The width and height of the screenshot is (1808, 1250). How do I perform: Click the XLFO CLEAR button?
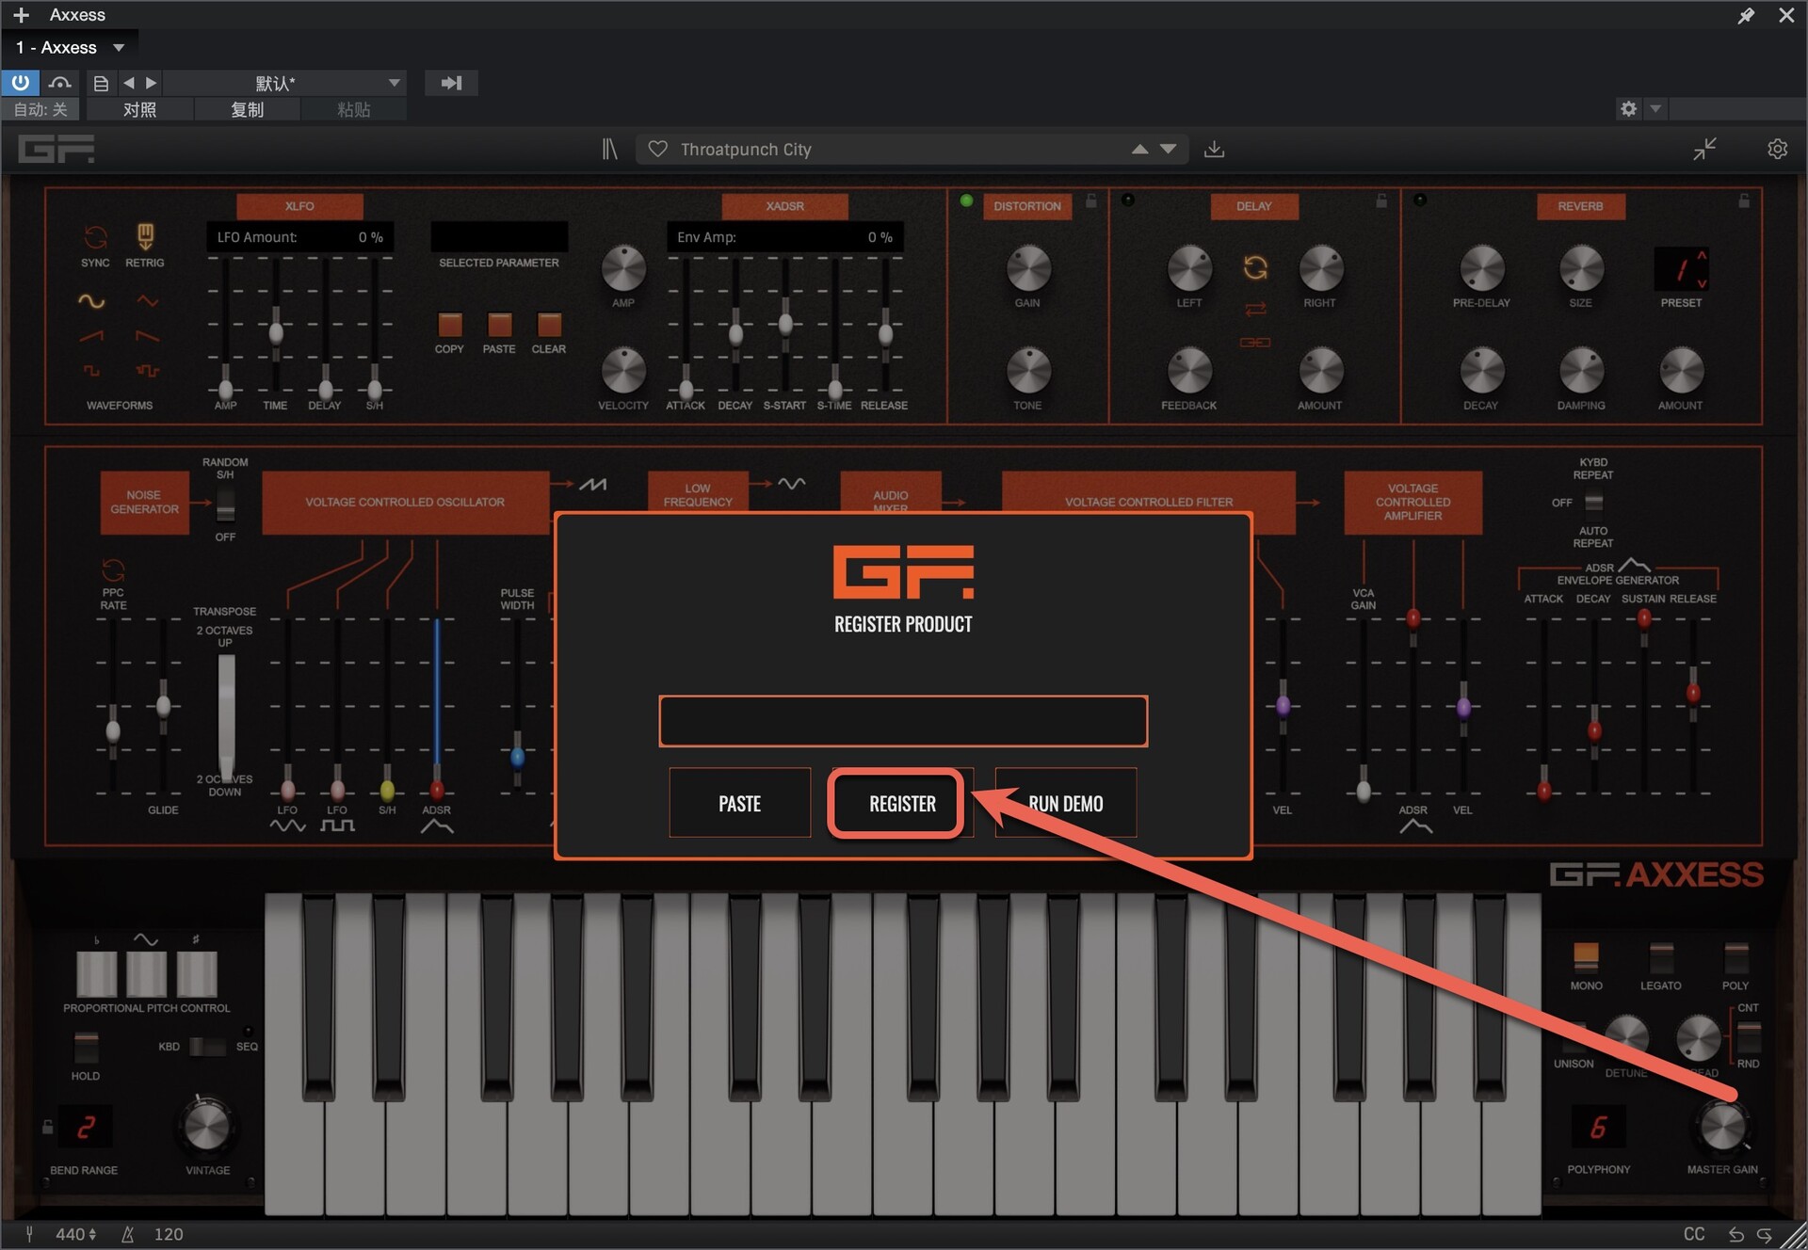pyautogui.click(x=549, y=325)
